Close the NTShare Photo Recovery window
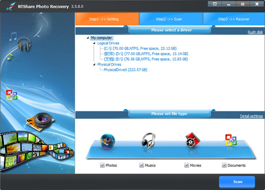The height and width of the screenshot is (190, 265). tap(257, 4)
